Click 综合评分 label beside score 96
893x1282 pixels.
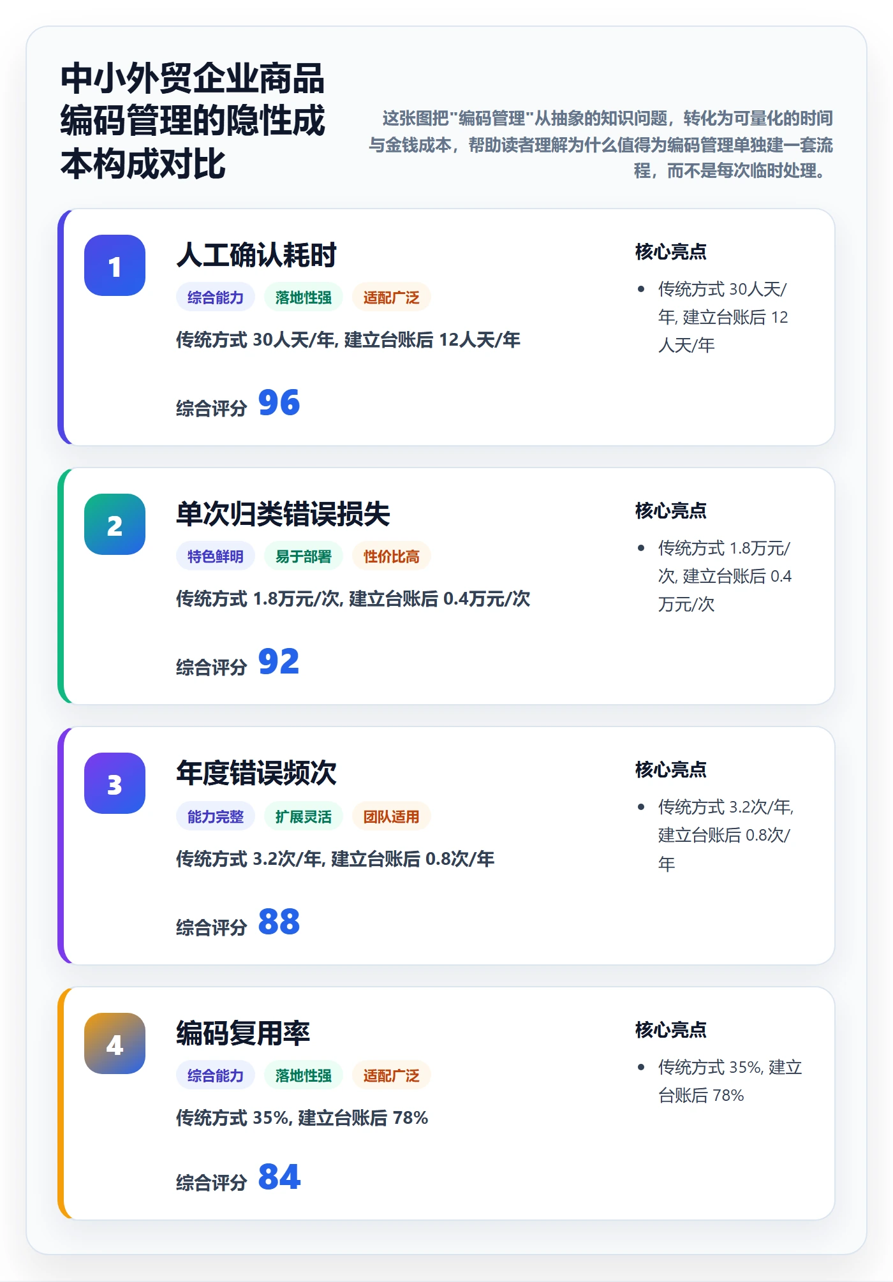212,408
